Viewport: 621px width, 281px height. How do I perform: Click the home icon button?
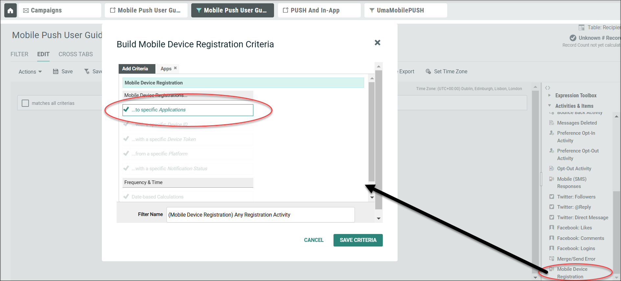[x=10, y=11]
